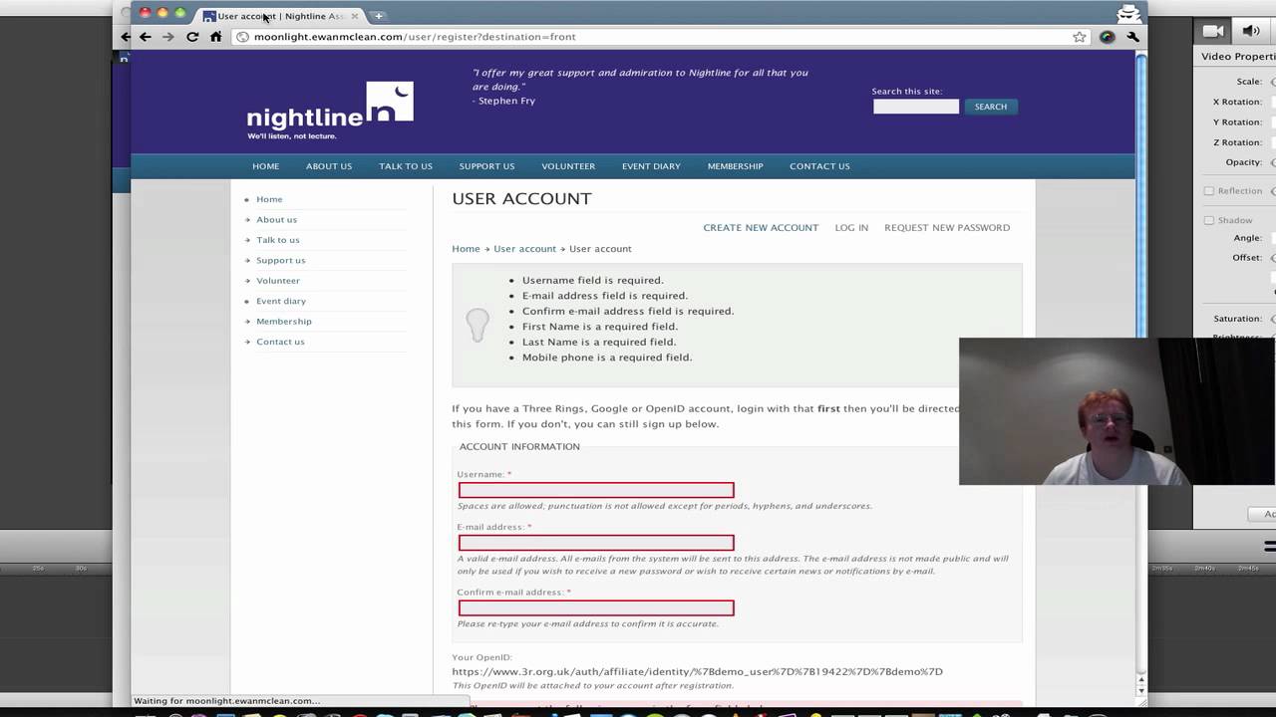Close the User account browser tab
The height and width of the screenshot is (717, 1276).
[x=354, y=16]
